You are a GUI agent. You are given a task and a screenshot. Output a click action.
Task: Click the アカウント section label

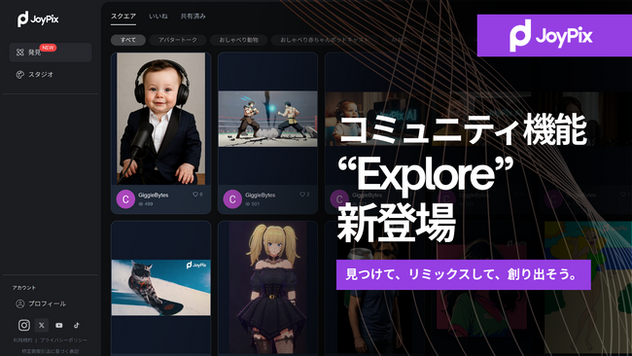click(x=24, y=288)
